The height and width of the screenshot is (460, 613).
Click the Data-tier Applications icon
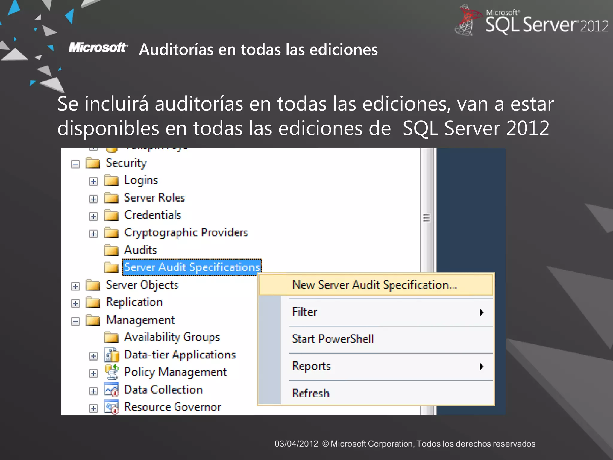point(111,355)
